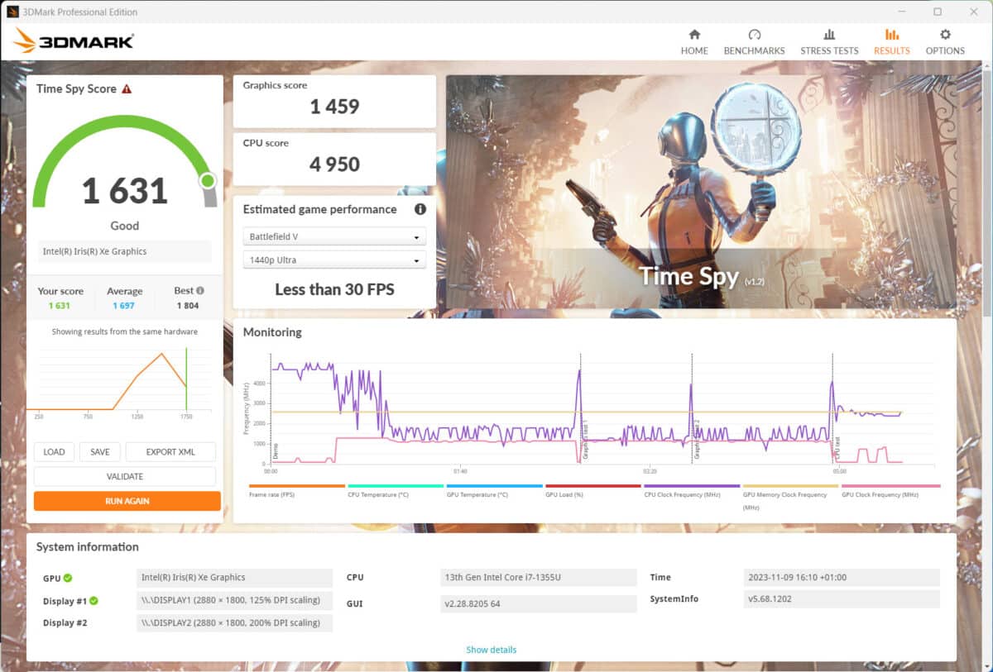Click the Monitoring panel heading

[x=272, y=332]
